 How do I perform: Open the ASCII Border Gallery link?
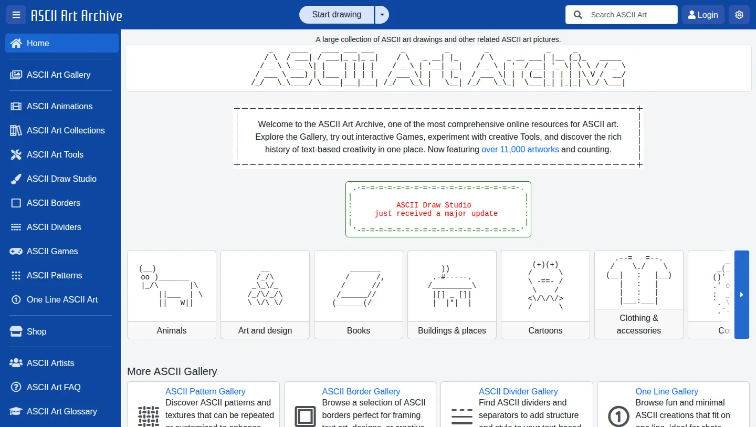[x=361, y=391]
